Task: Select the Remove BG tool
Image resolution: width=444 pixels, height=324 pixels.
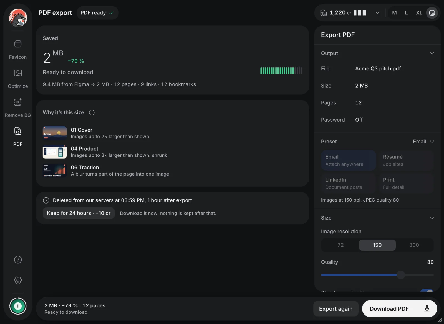Action: [18, 108]
